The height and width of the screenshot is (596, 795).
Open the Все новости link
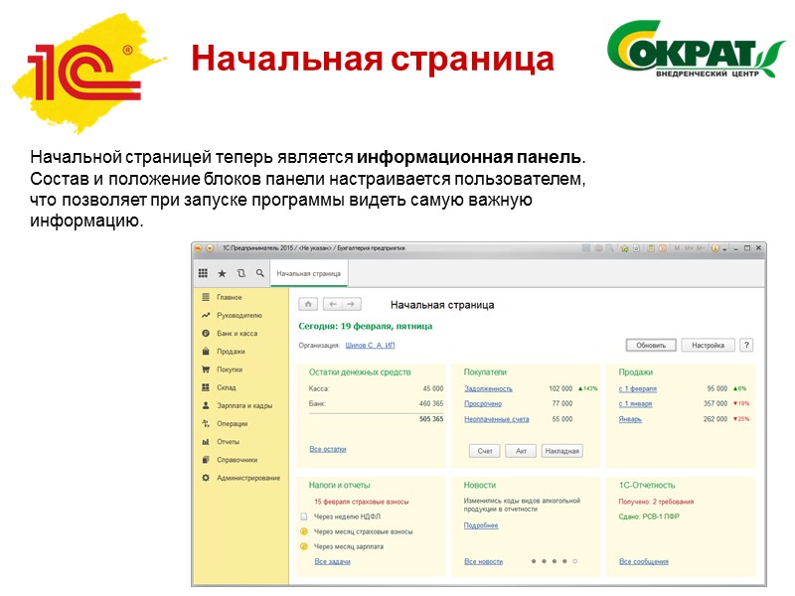483,561
